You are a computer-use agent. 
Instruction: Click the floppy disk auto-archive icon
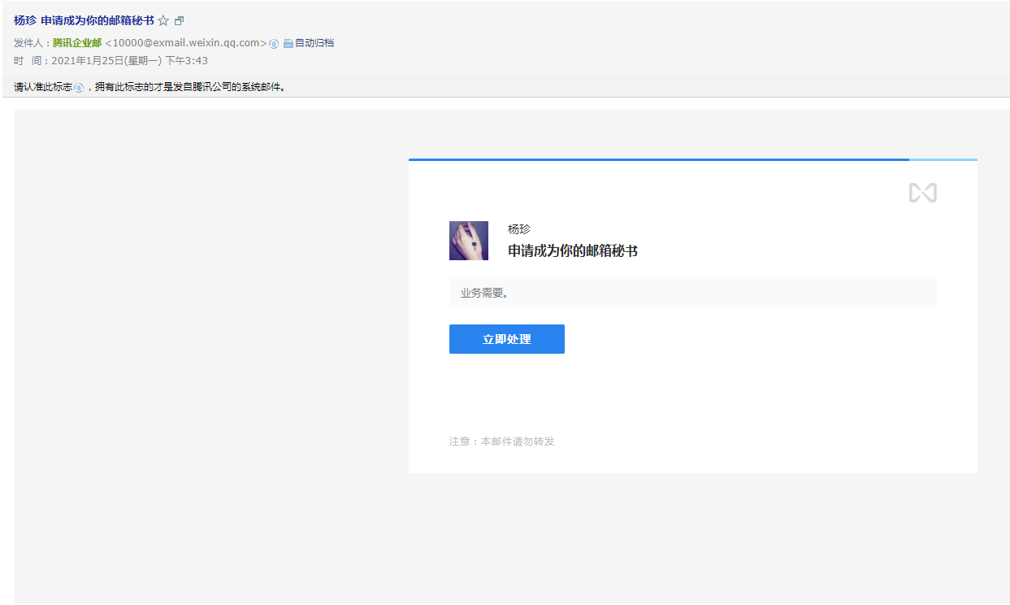pyautogui.click(x=288, y=43)
